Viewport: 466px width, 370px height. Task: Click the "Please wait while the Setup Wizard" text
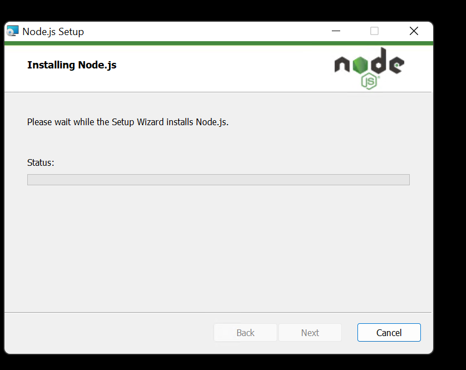click(95, 122)
